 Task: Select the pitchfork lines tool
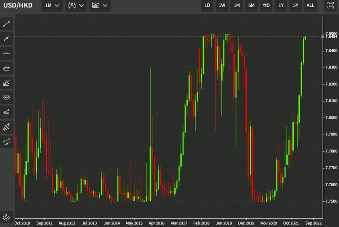[6, 127]
